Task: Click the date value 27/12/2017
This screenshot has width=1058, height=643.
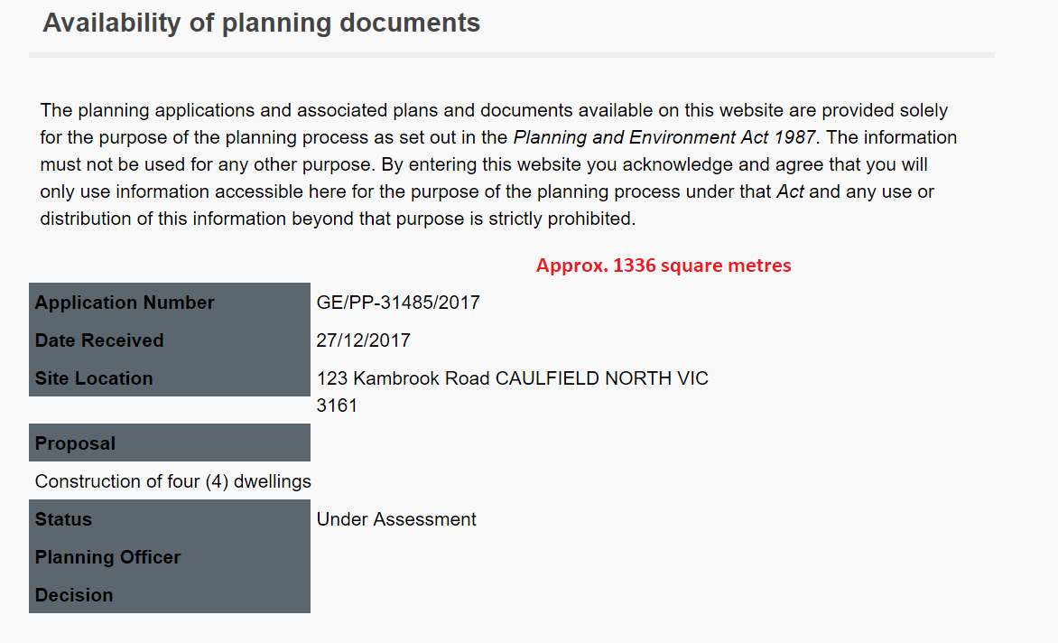Action: (363, 340)
